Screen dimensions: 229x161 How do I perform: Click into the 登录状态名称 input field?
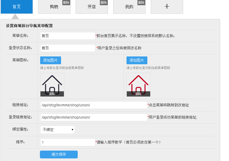click(68, 48)
